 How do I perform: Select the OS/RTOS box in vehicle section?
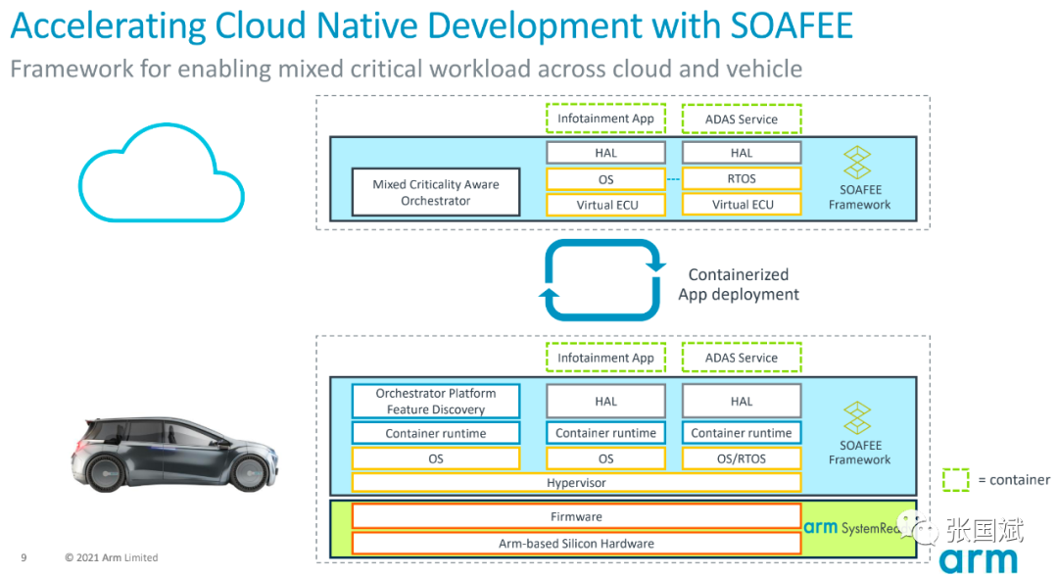pyautogui.click(x=742, y=458)
